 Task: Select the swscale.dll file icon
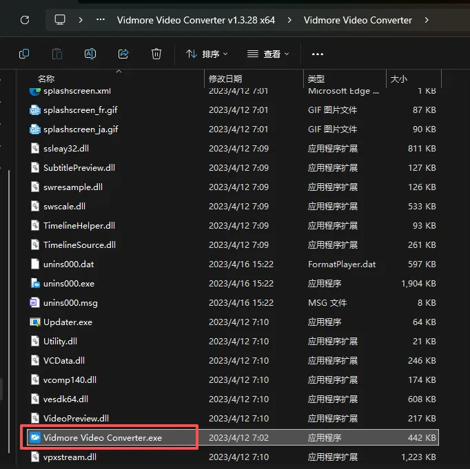pyautogui.click(x=35, y=207)
